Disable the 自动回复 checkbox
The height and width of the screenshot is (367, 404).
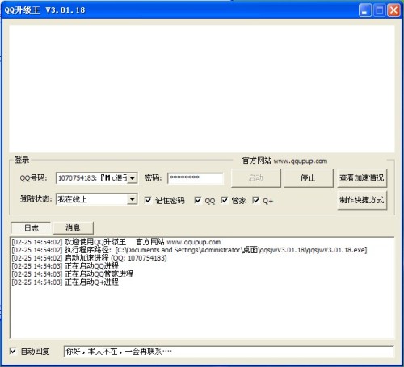tap(13, 351)
